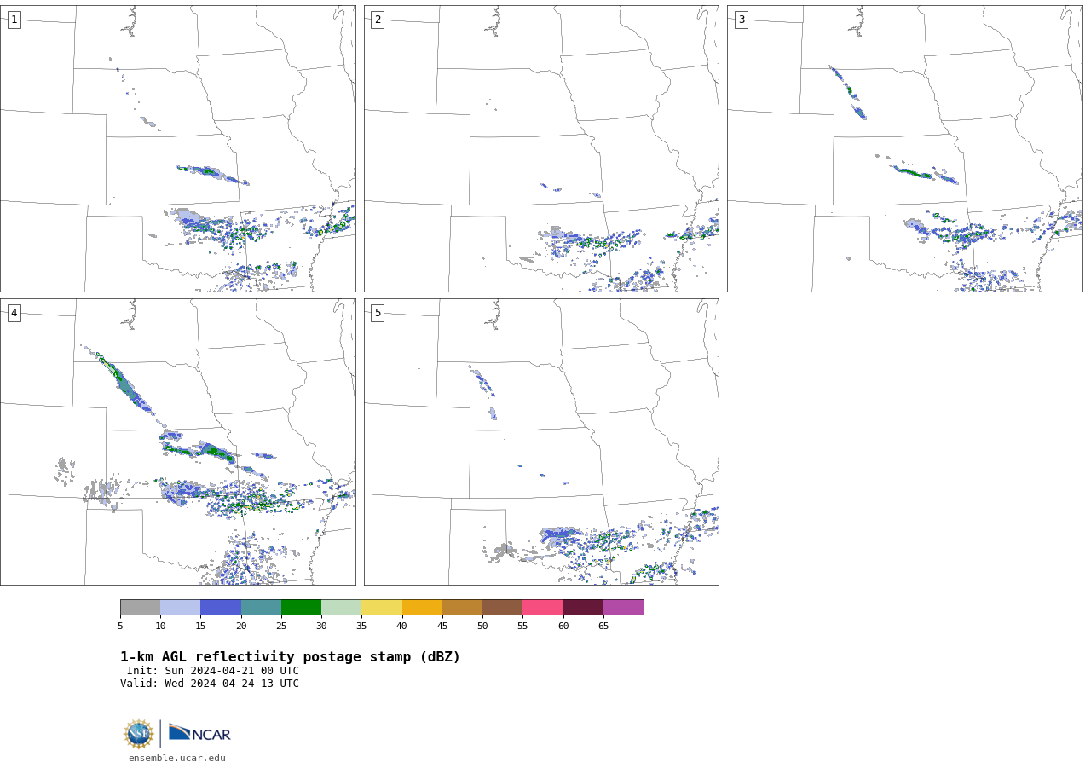Screen dimensions: 1091x768
Task: Click the panel number 5 label
Action: (378, 313)
